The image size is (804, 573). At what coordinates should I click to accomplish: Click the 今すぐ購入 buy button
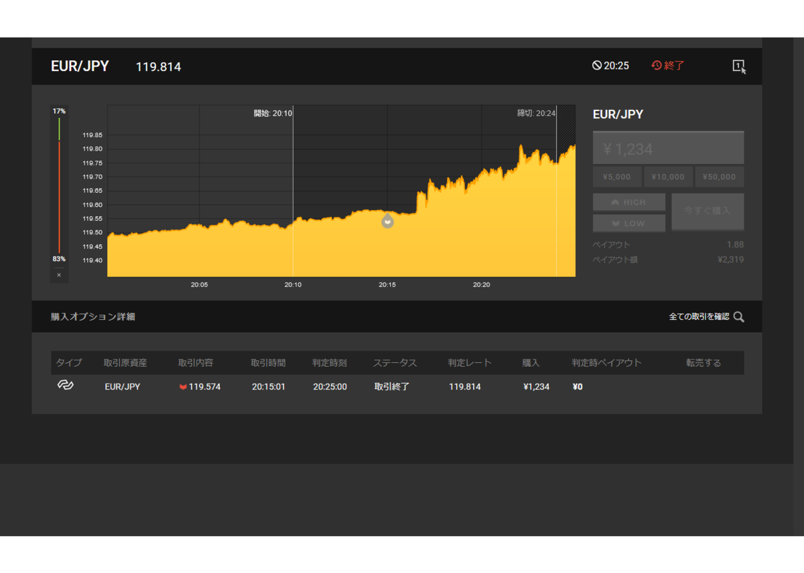tap(708, 212)
